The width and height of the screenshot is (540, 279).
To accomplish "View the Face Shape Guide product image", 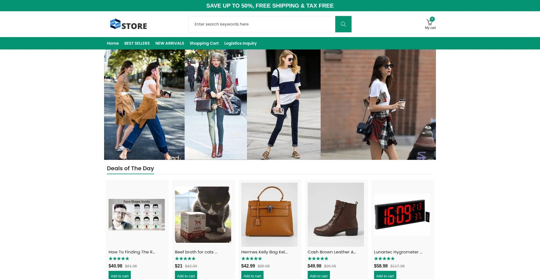I will pos(137,215).
